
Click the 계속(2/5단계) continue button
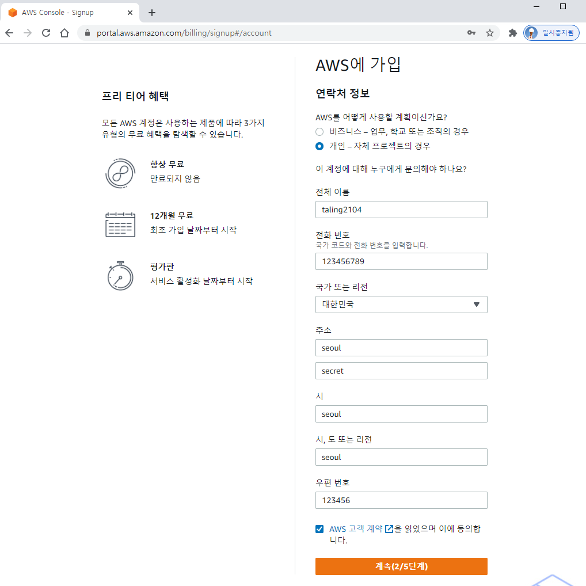pyautogui.click(x=401, y=566)
